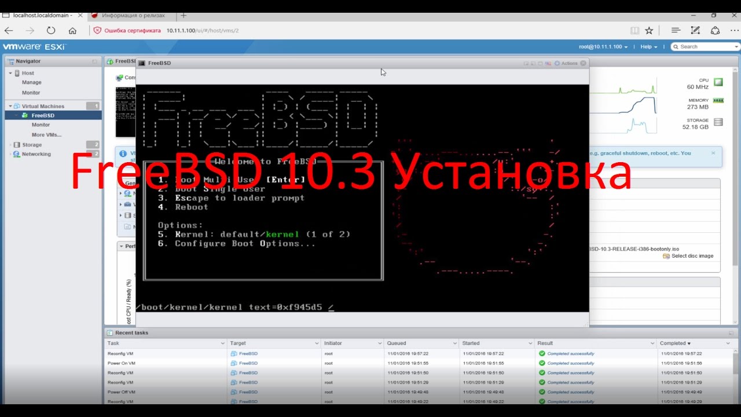
Task: Open the browser hub lines icon
Action: point(676,31)
